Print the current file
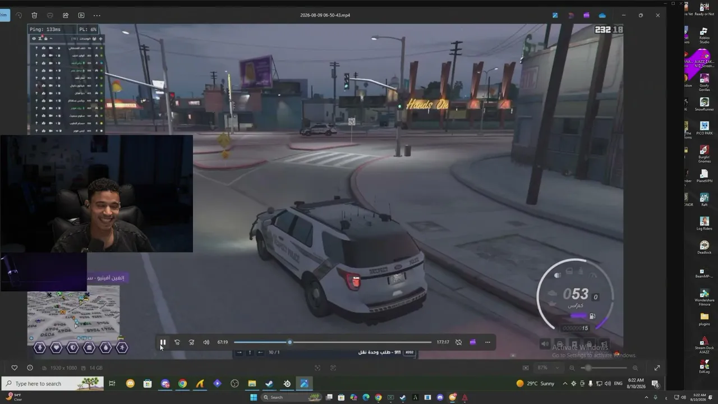 [x=50, y=15]
